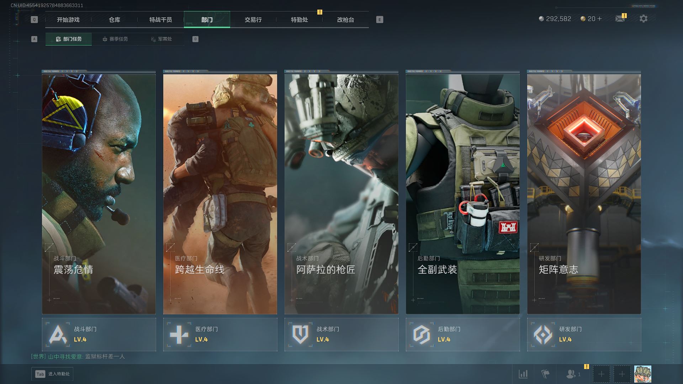Open the friends list icon
Viewport: 683px width, 384px height.
(571, 374)
